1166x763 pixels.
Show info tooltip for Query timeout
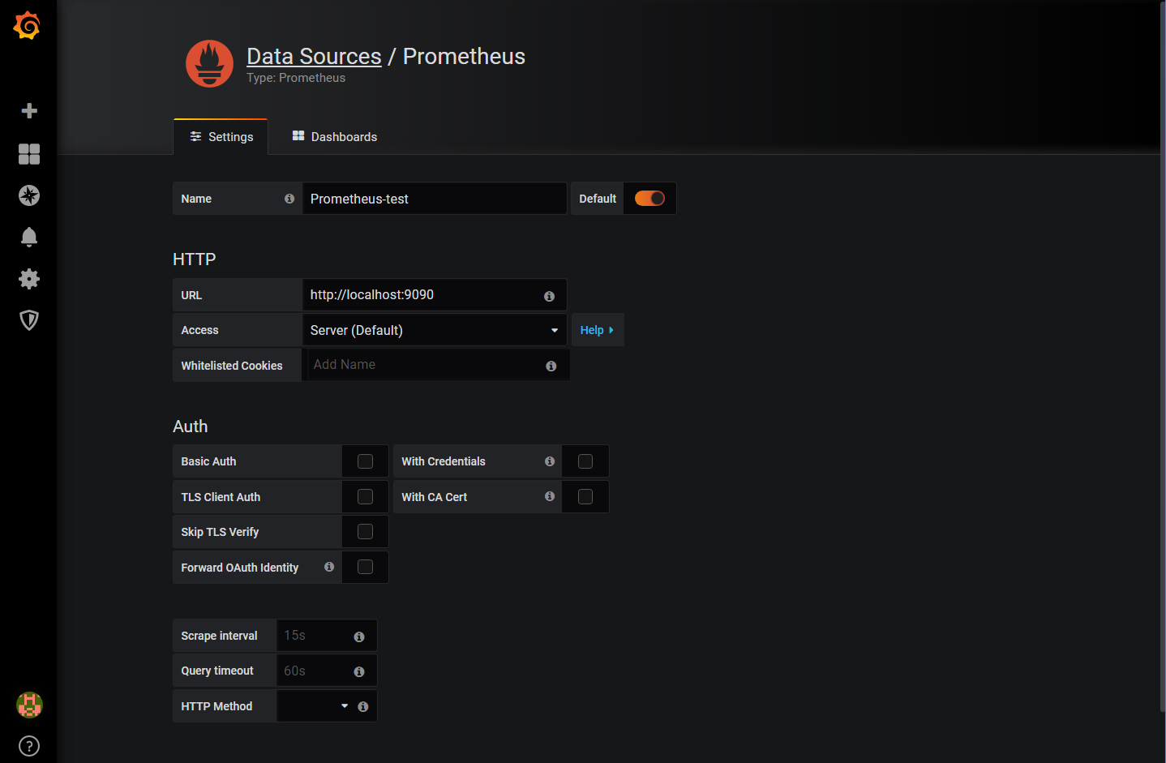pyautogui.click(x=359, y=671)
